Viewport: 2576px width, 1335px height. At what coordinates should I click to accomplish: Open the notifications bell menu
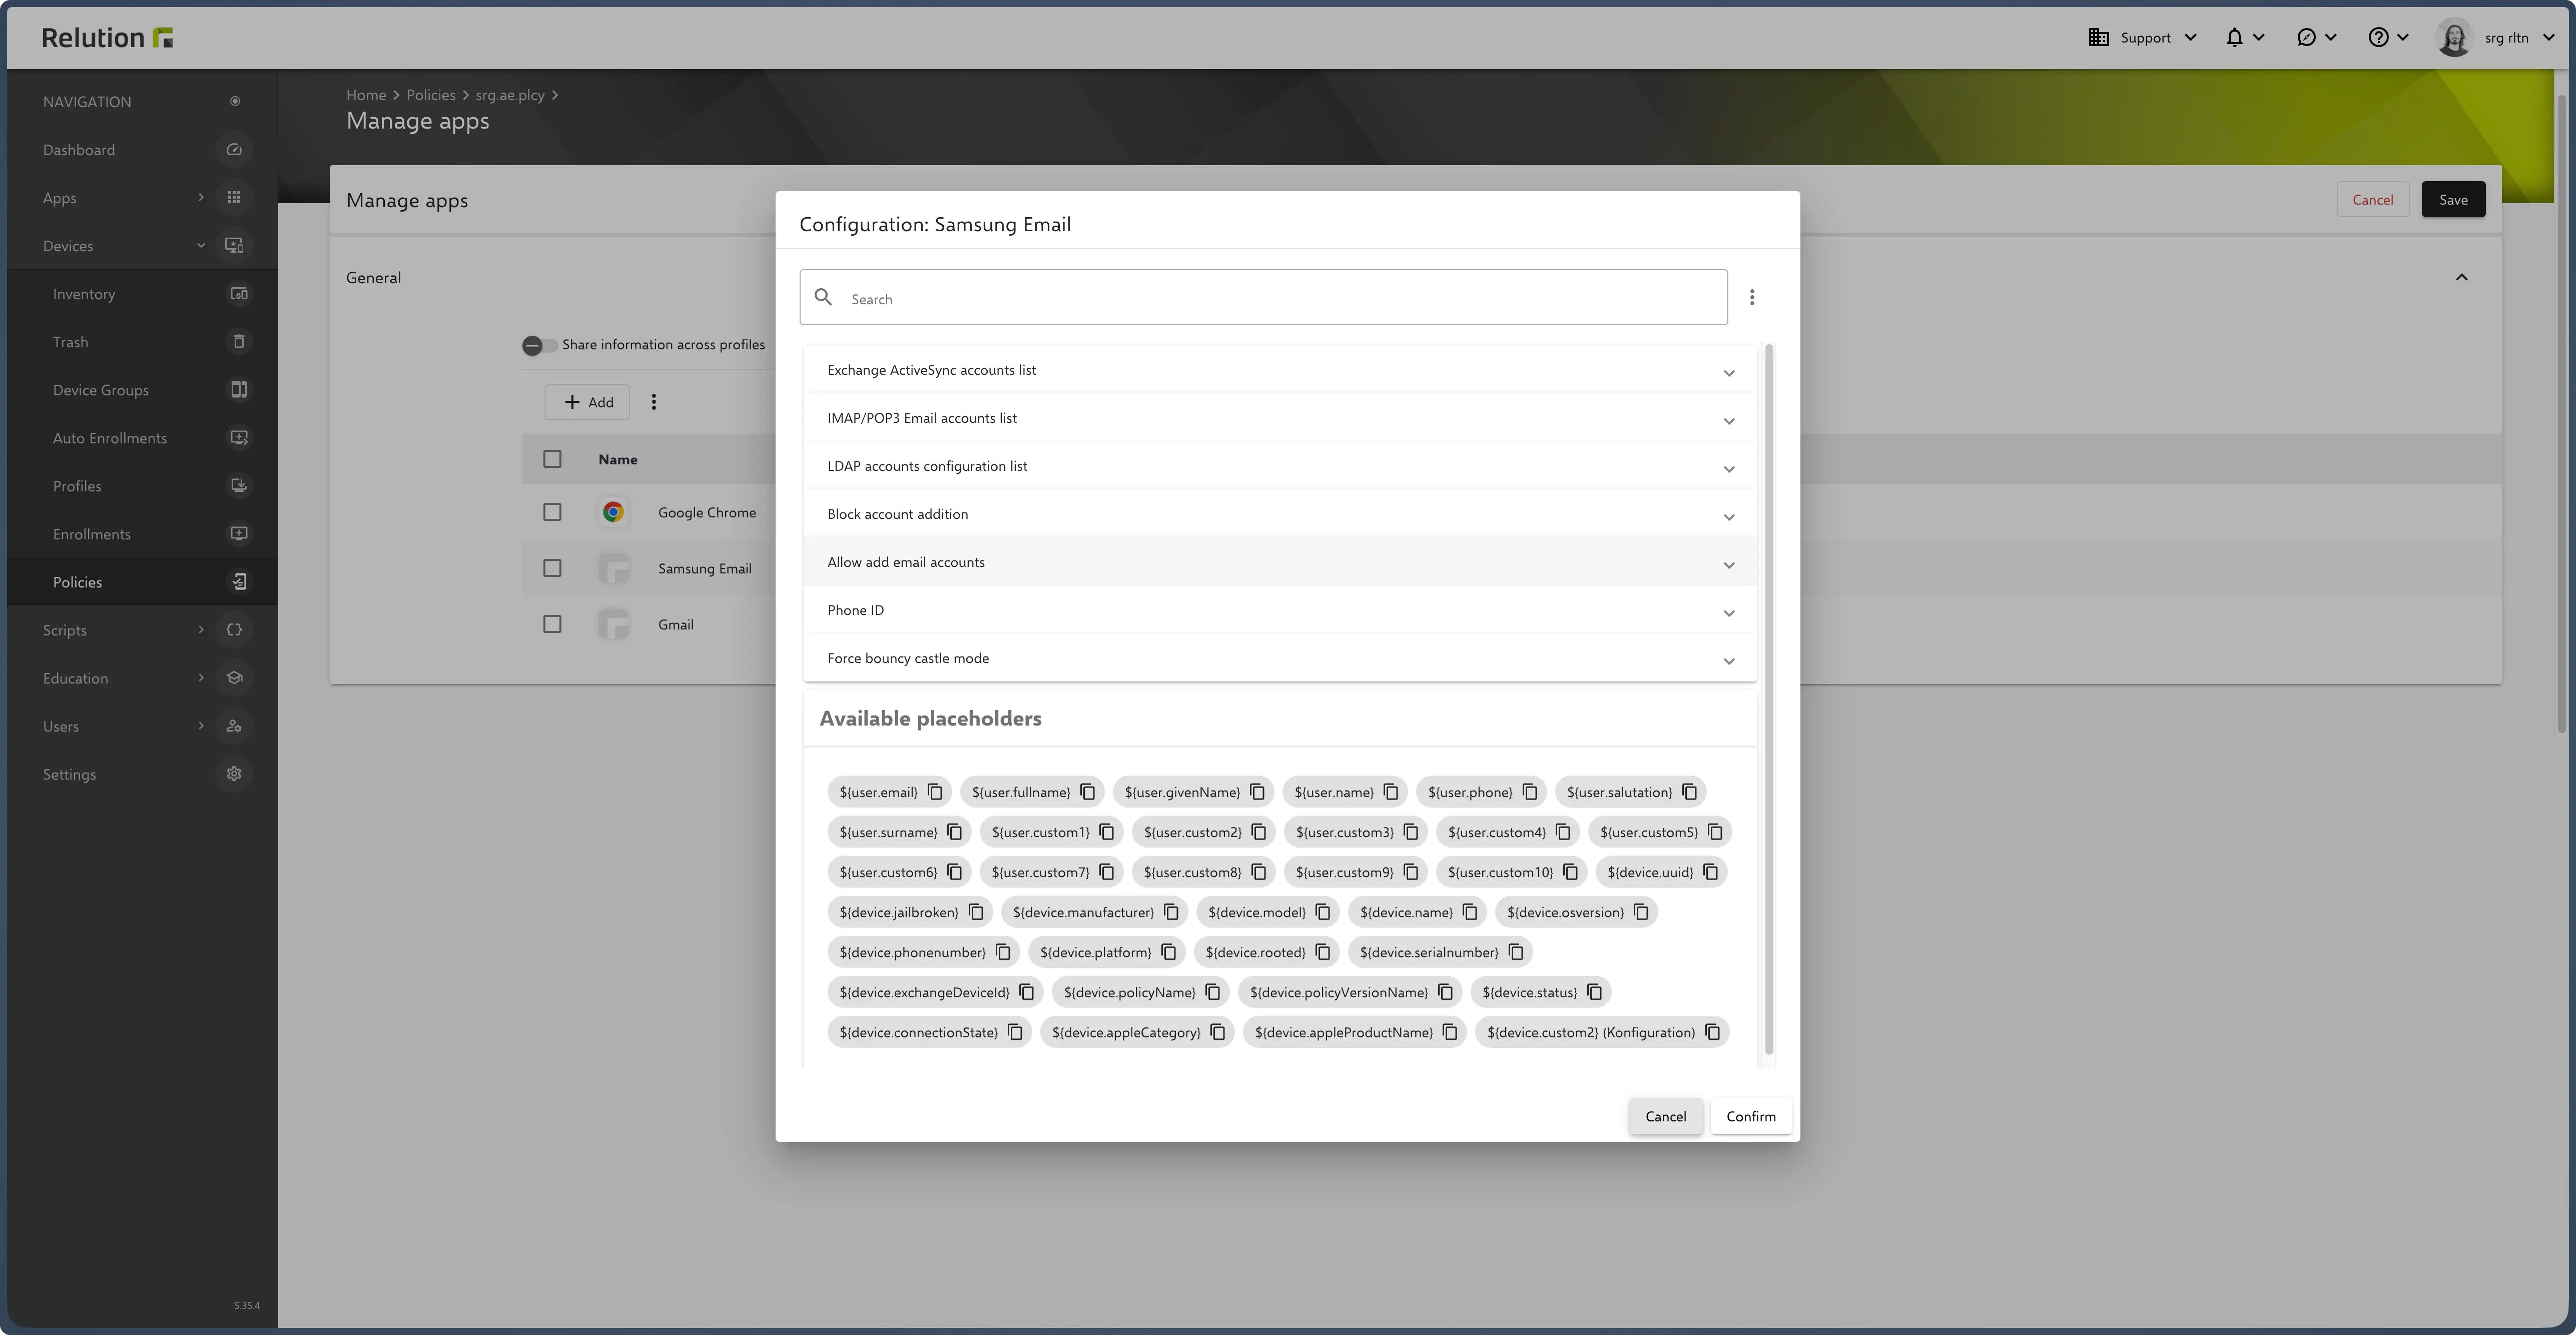tap(2234, 38)
